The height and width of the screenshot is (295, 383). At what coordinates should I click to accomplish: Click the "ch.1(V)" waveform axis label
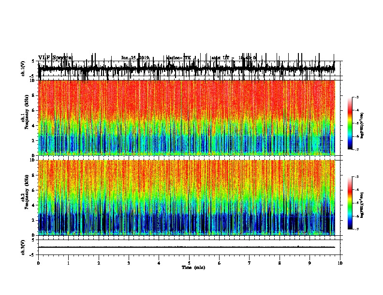(x=23, y=68)
